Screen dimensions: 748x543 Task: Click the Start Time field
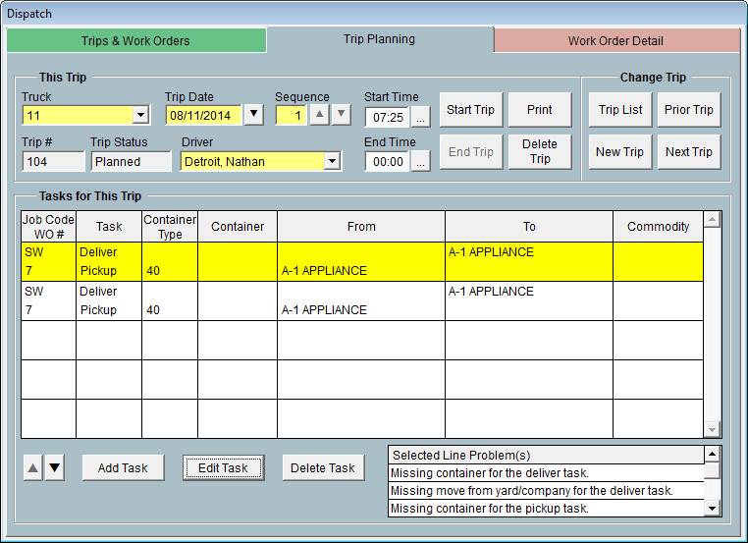(x=387, y=117)
